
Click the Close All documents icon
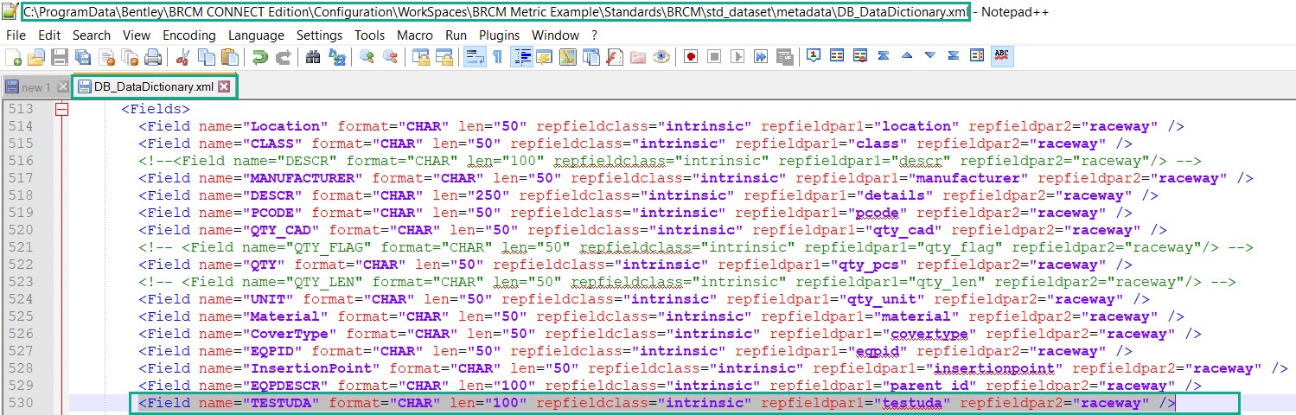[130, 57]
